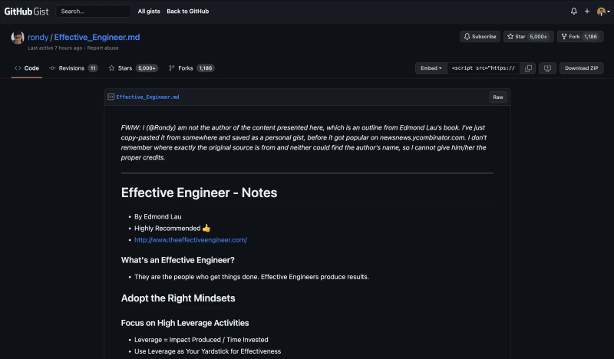Focus the gist search field
This screenshot has height=359, width=614.
tap(93, 12)
